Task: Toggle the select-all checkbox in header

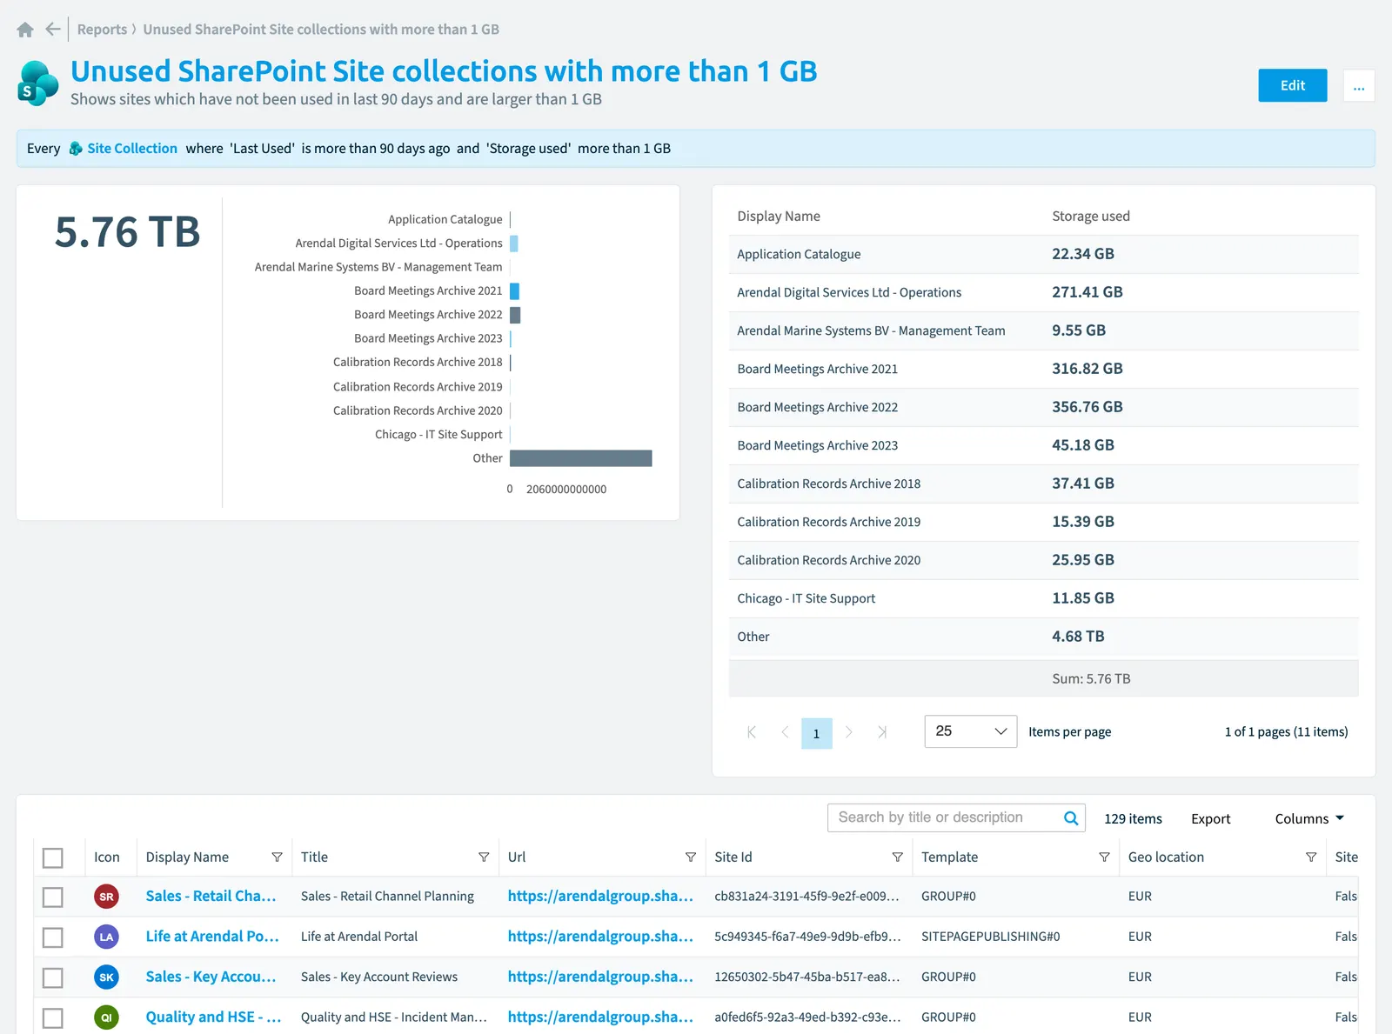Action: [53, 858]
